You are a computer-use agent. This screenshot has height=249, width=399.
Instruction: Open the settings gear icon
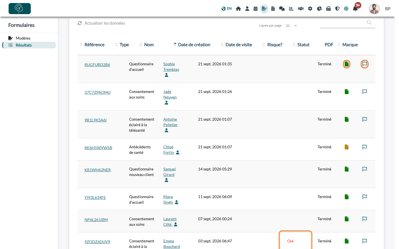[310, 9]
